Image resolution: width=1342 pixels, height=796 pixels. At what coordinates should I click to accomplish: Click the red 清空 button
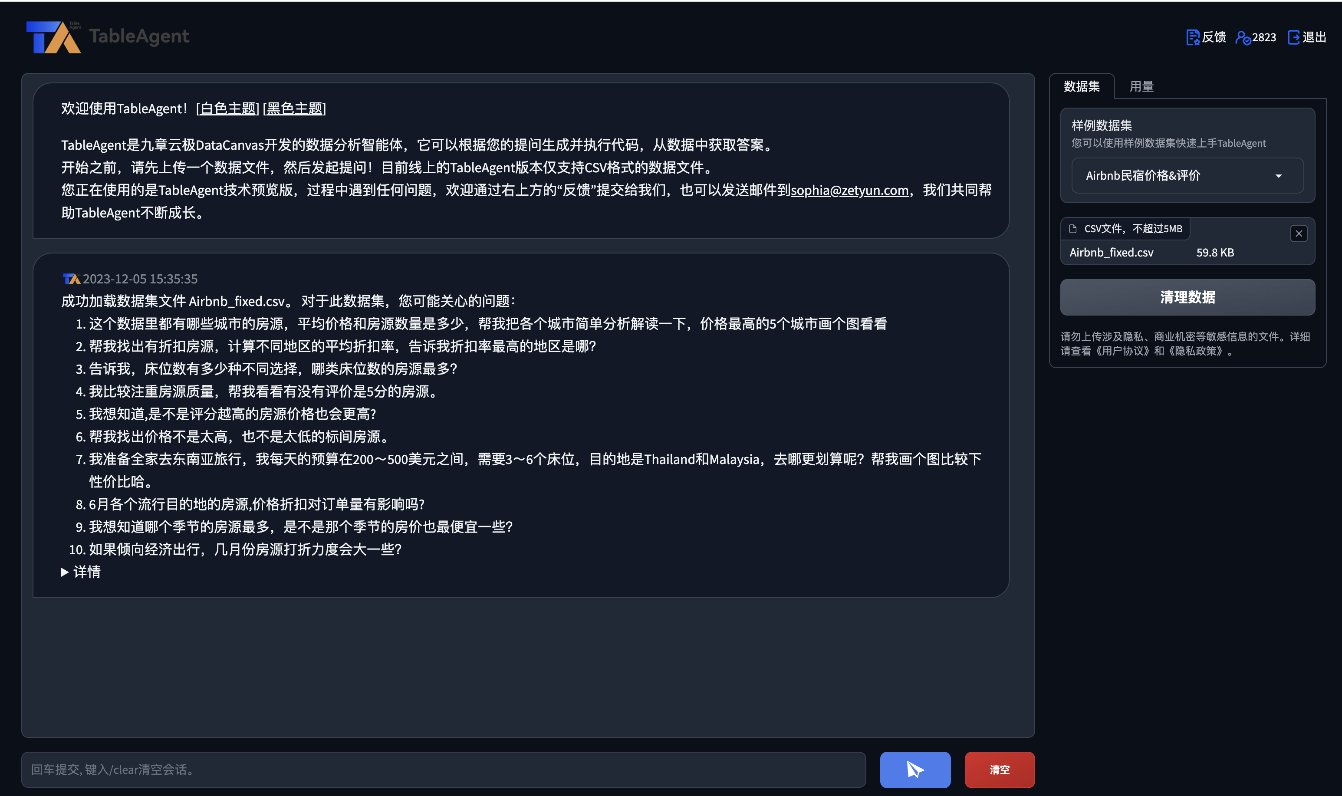tap(999, 769)
